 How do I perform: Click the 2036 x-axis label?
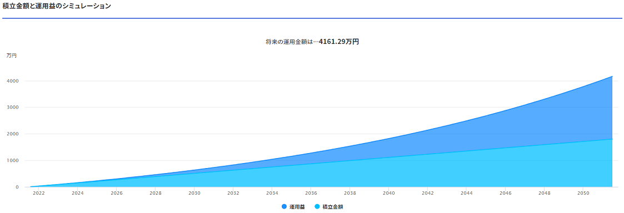tap(311, 193)
